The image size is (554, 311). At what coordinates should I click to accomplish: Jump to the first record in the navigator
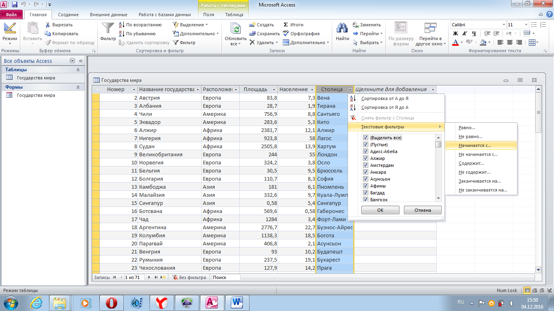[x=114, y=277]
